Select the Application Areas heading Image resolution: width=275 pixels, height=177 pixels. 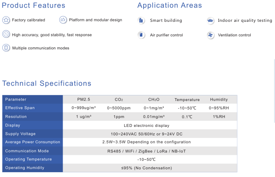coord(169,5)
